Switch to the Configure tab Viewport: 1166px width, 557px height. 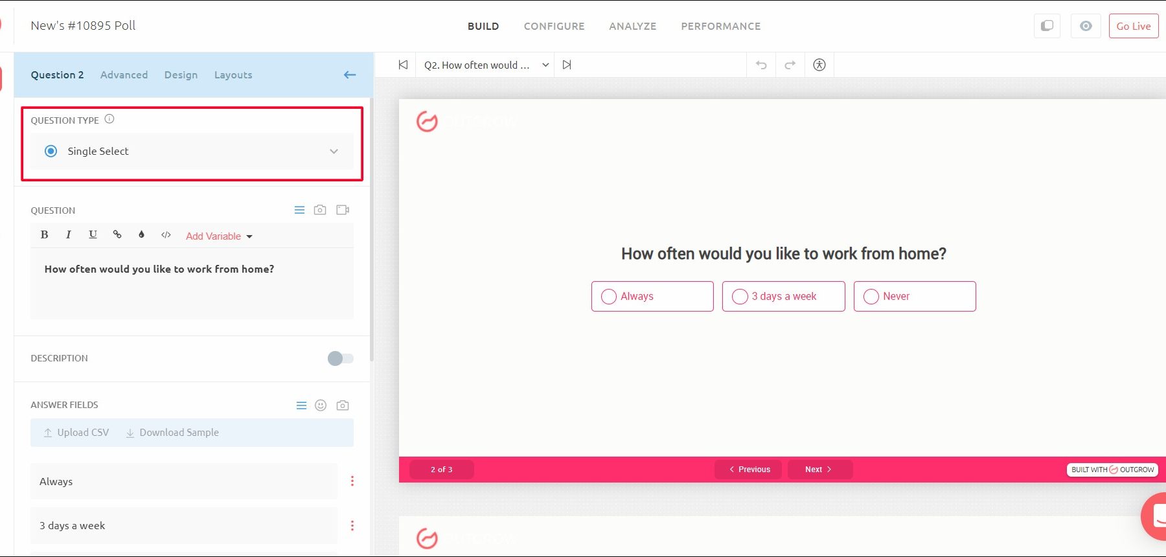pos(554,27)
